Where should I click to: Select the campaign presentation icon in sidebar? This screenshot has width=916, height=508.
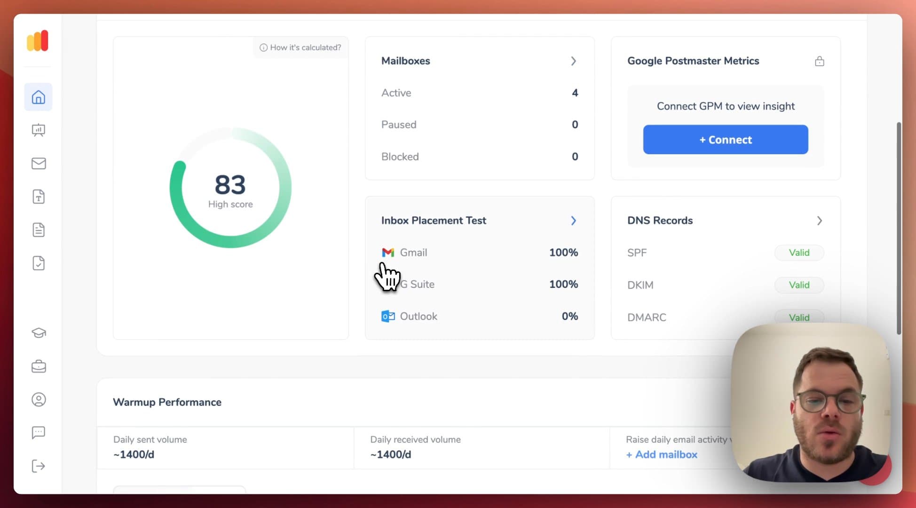point(38,130)
